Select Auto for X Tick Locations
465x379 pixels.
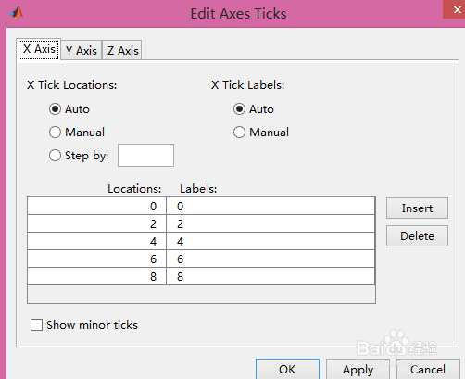point(55,109)
